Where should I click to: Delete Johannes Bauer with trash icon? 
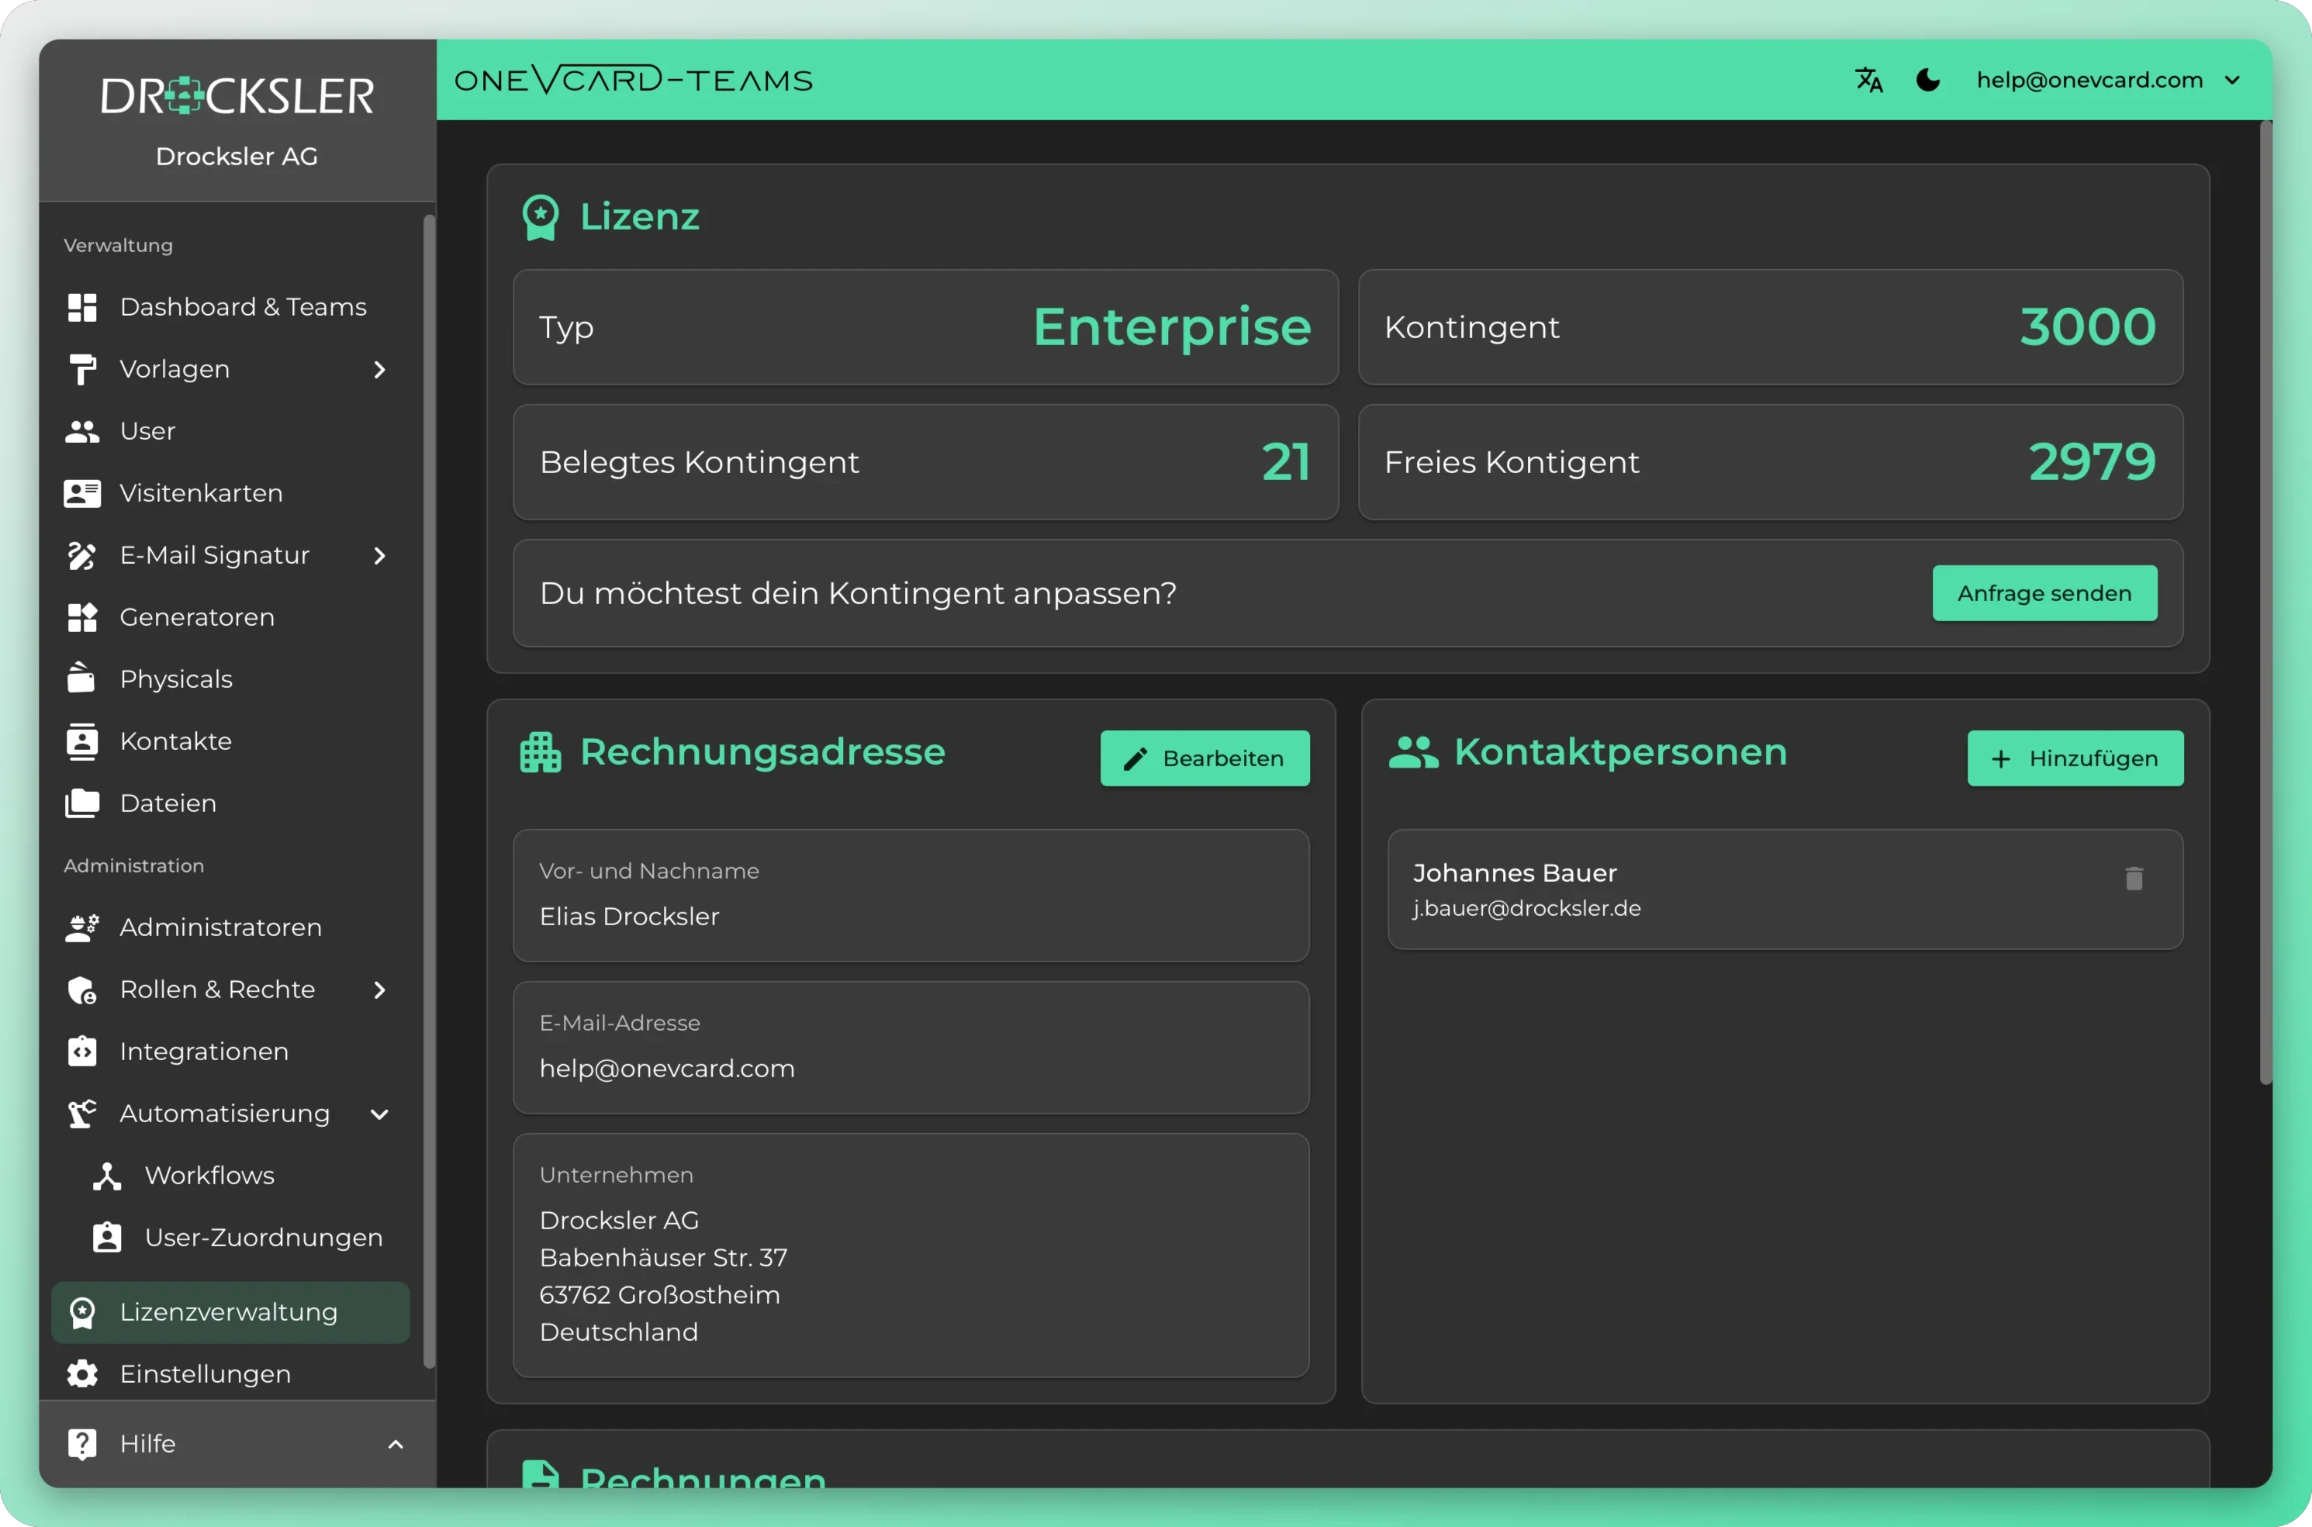coord(2134,879)
